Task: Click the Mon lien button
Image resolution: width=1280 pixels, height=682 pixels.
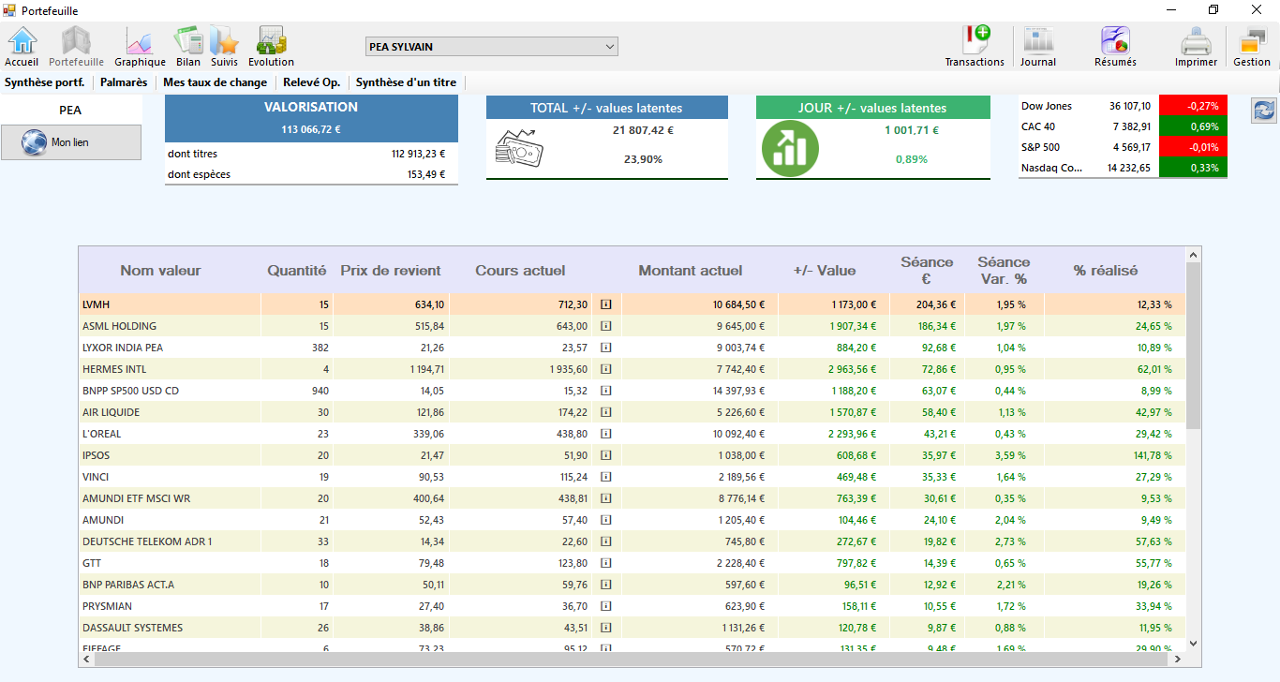Action: pyautogui.click(x=71, y=142)
